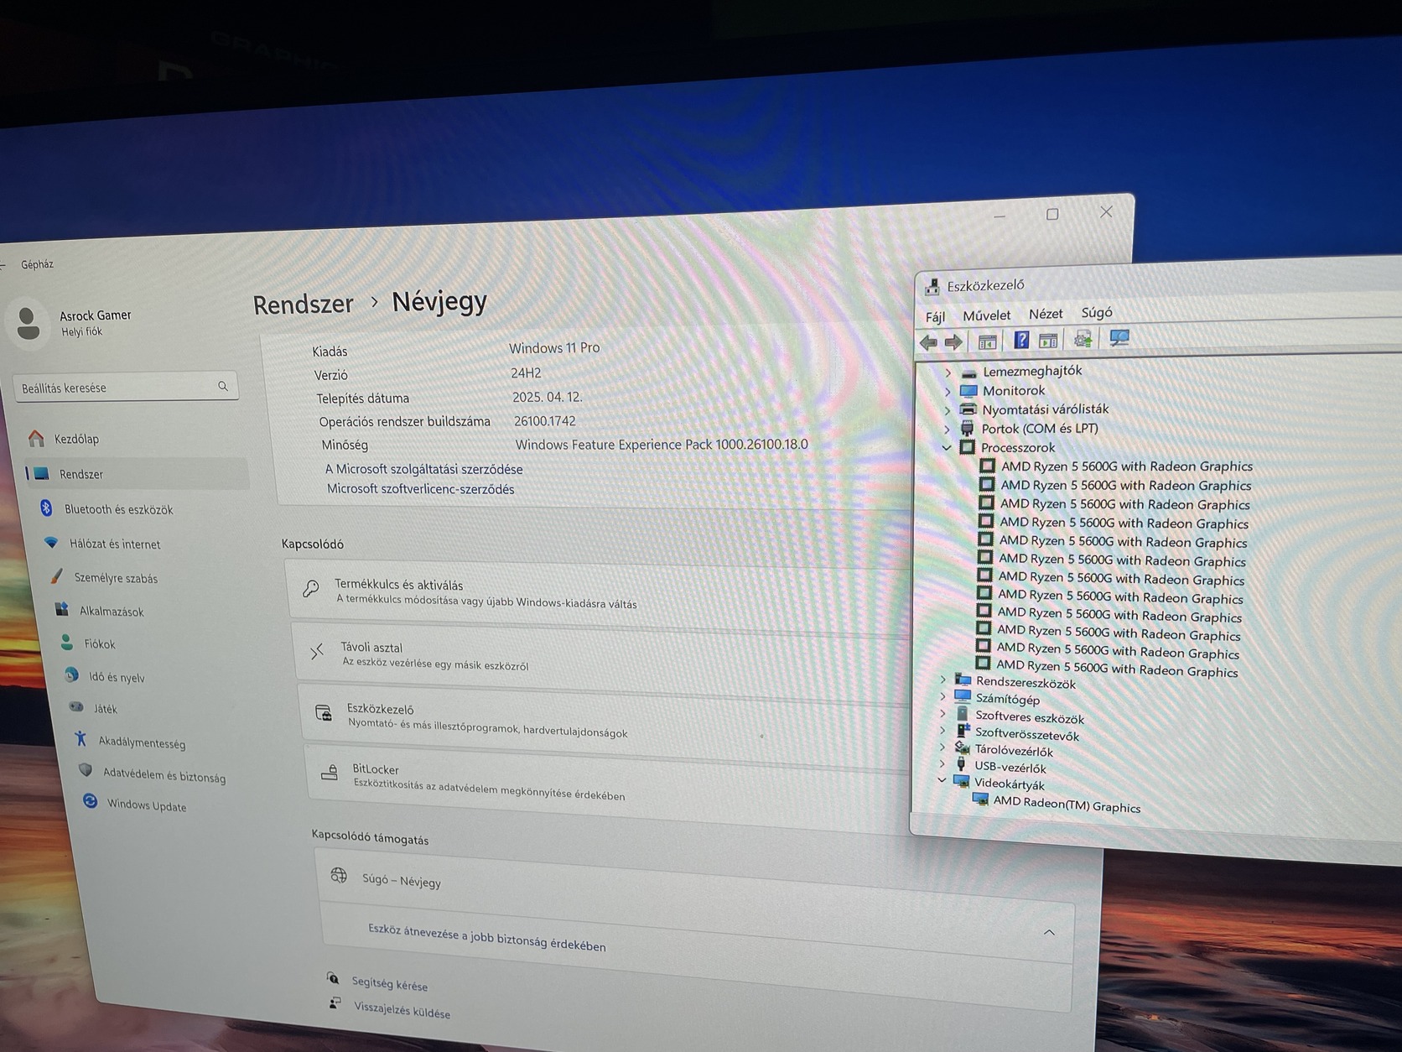1402x1052 pixels.
Task: Toggle the action pane icon in Eszközkezelő toolbar
Action: 1048,340
